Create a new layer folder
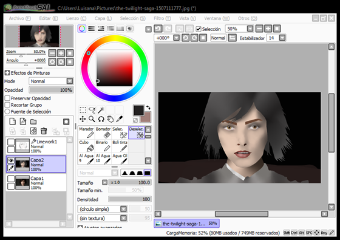This screenshot has height=240, width=340. pos(33,122)
